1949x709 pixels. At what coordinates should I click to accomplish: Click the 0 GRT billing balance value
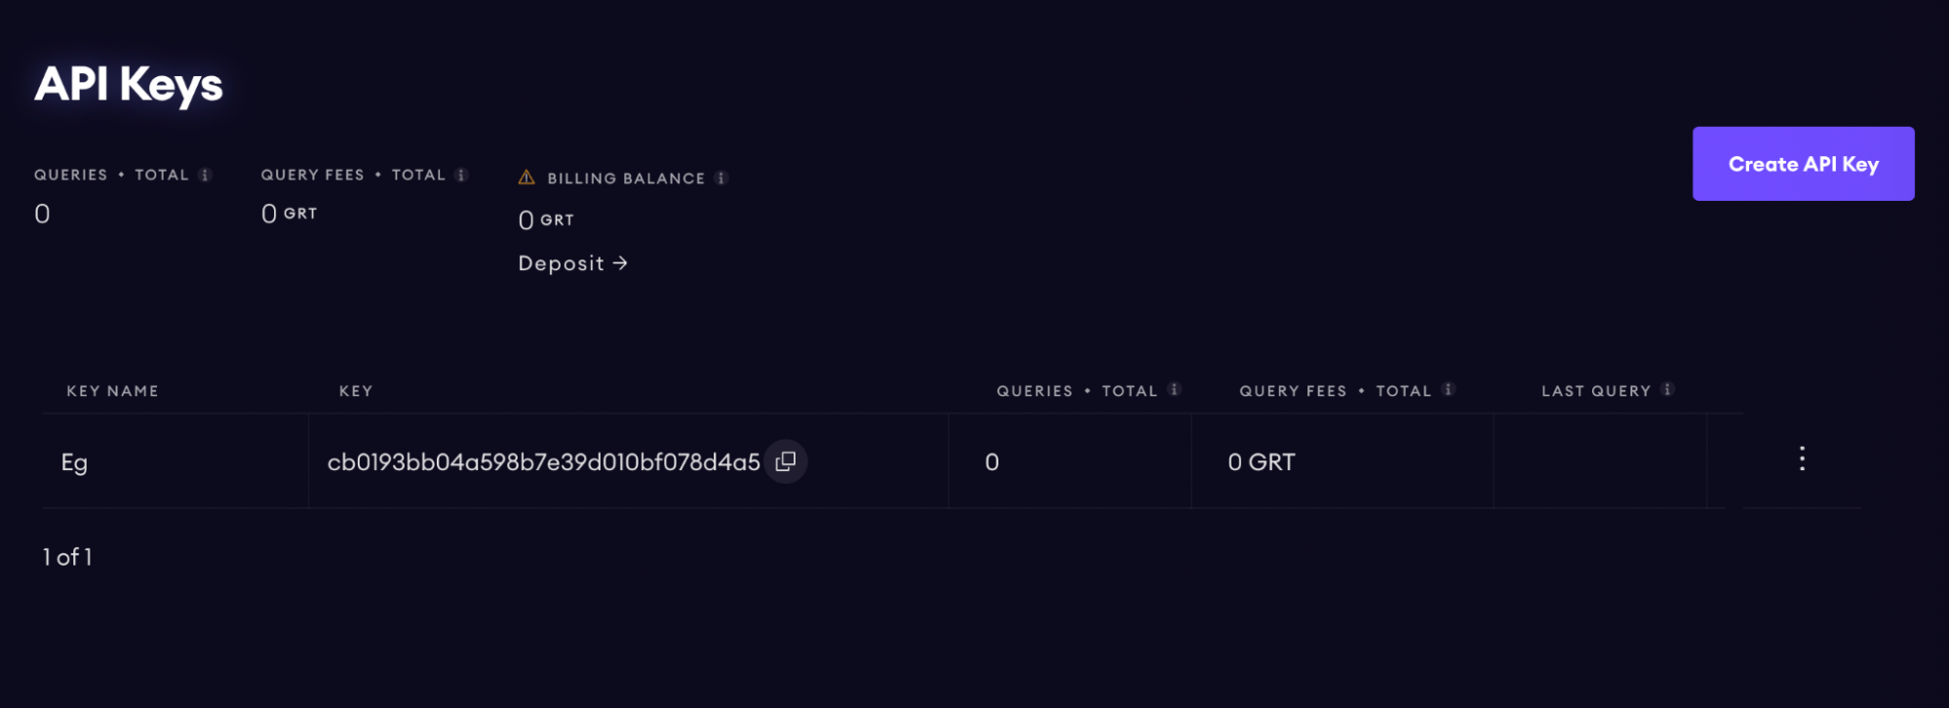click(545, 220)
